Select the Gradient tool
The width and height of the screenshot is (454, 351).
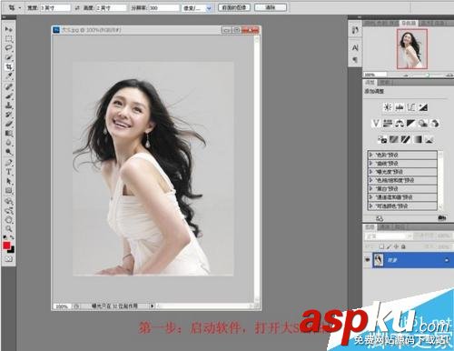pyautogui.click(x=8, y=134)
